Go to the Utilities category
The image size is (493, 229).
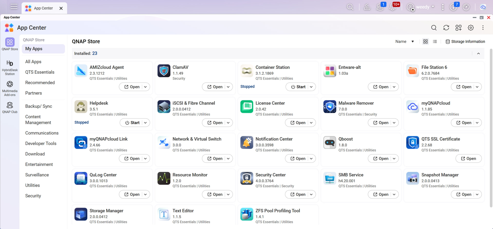(32, 185)
